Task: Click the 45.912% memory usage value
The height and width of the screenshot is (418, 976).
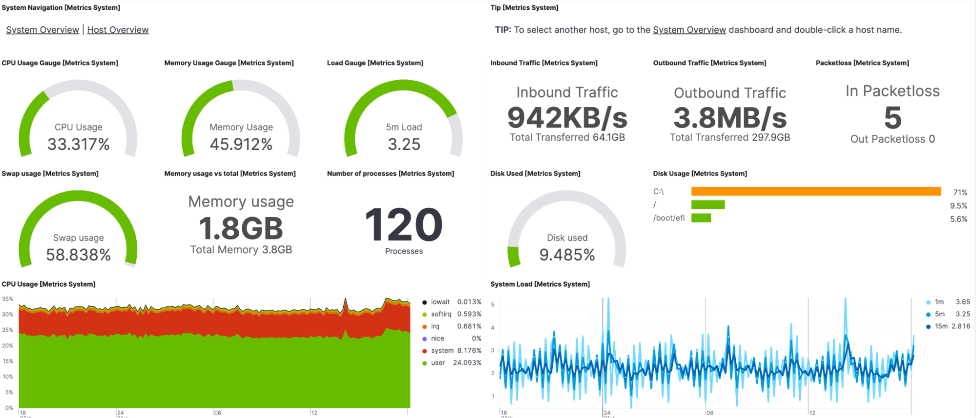Action: [241, 144]
